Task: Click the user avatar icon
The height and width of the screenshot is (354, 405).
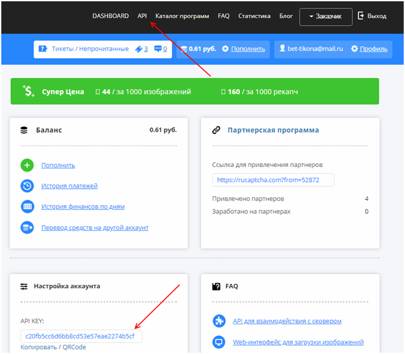Action: 282,48
